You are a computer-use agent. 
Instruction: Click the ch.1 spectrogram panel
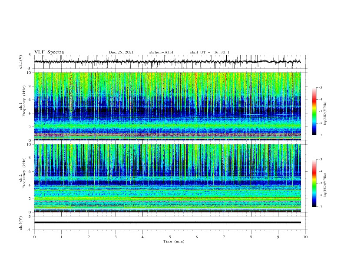coord(168,106)
